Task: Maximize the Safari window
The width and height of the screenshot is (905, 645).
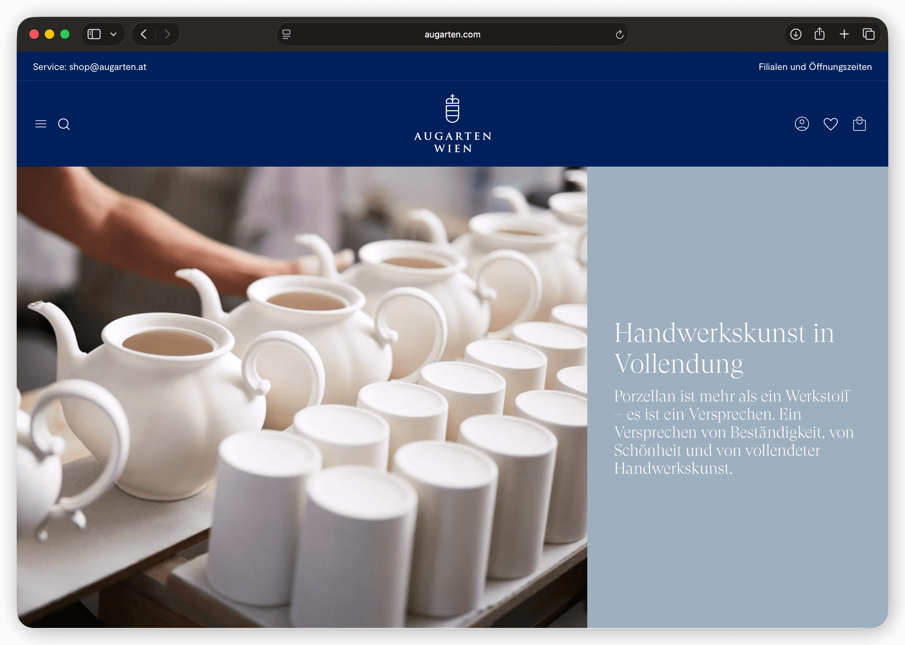Action: (65, 34)
